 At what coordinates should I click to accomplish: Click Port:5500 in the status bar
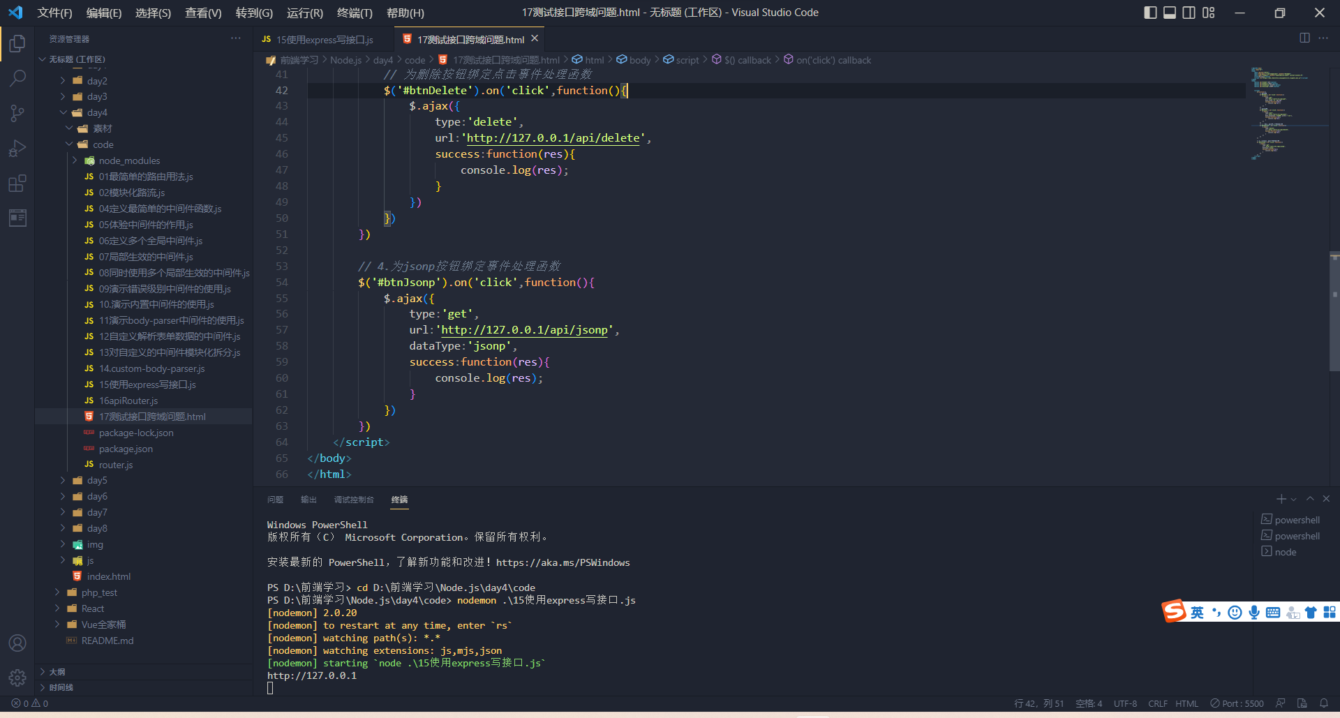[1237, 703]
